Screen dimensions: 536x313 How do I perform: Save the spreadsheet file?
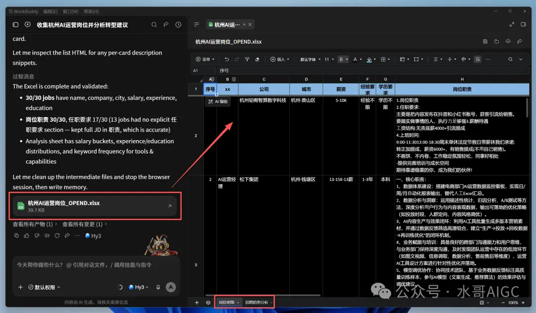(x=485, y=41)
